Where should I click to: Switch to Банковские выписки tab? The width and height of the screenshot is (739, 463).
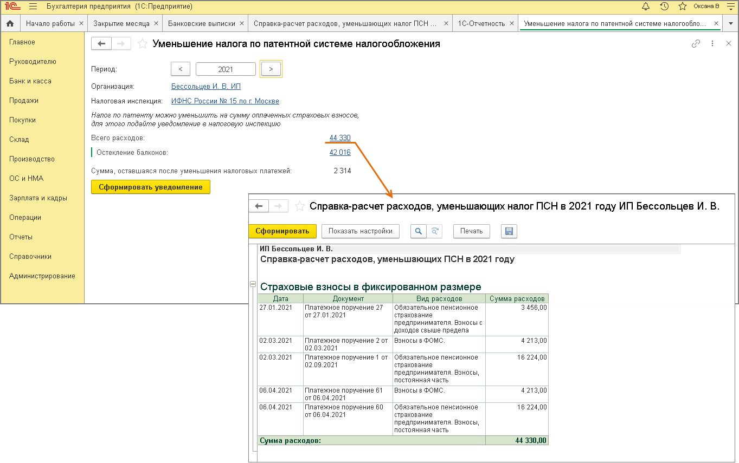202,24
